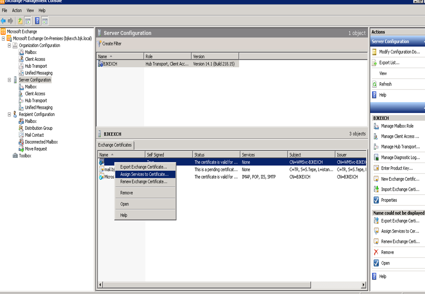Viewport: 425px width, 294px height.
Task: Click the Disconnected Mailbox icon in the tree
Action: click(x=21, y=142)
